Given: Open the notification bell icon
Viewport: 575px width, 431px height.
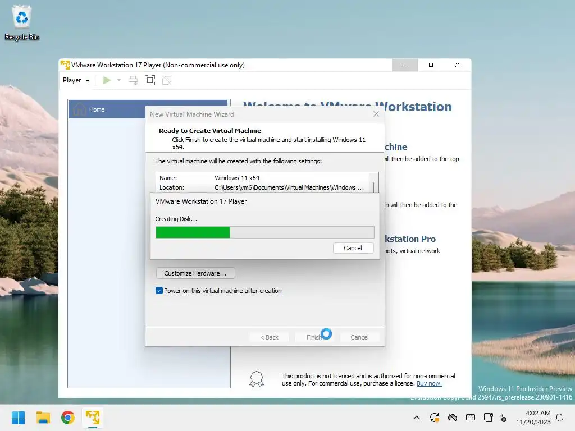Looking at the screenshot, I should point(560,418).
